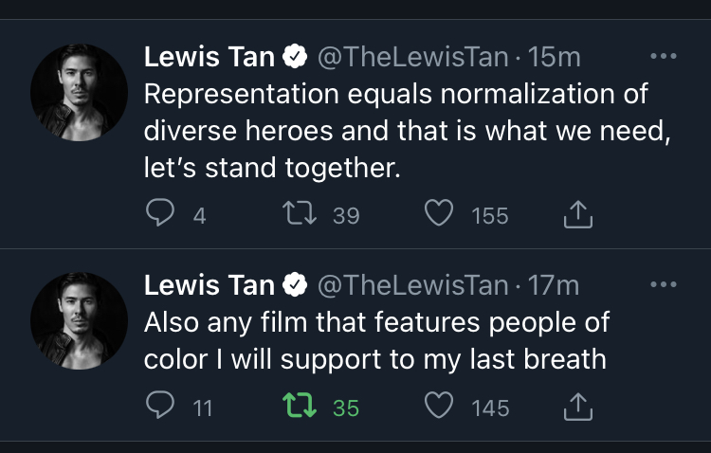The image size is (711, 453).
Task: Open more options on the 17m tweet
Action: click(664, 283)
